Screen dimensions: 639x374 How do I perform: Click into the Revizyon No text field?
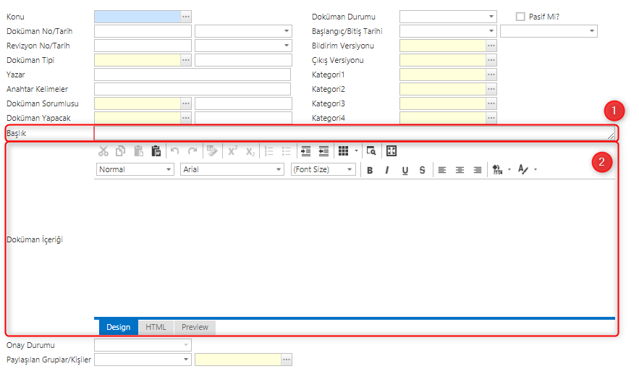(x=143, y=46)
